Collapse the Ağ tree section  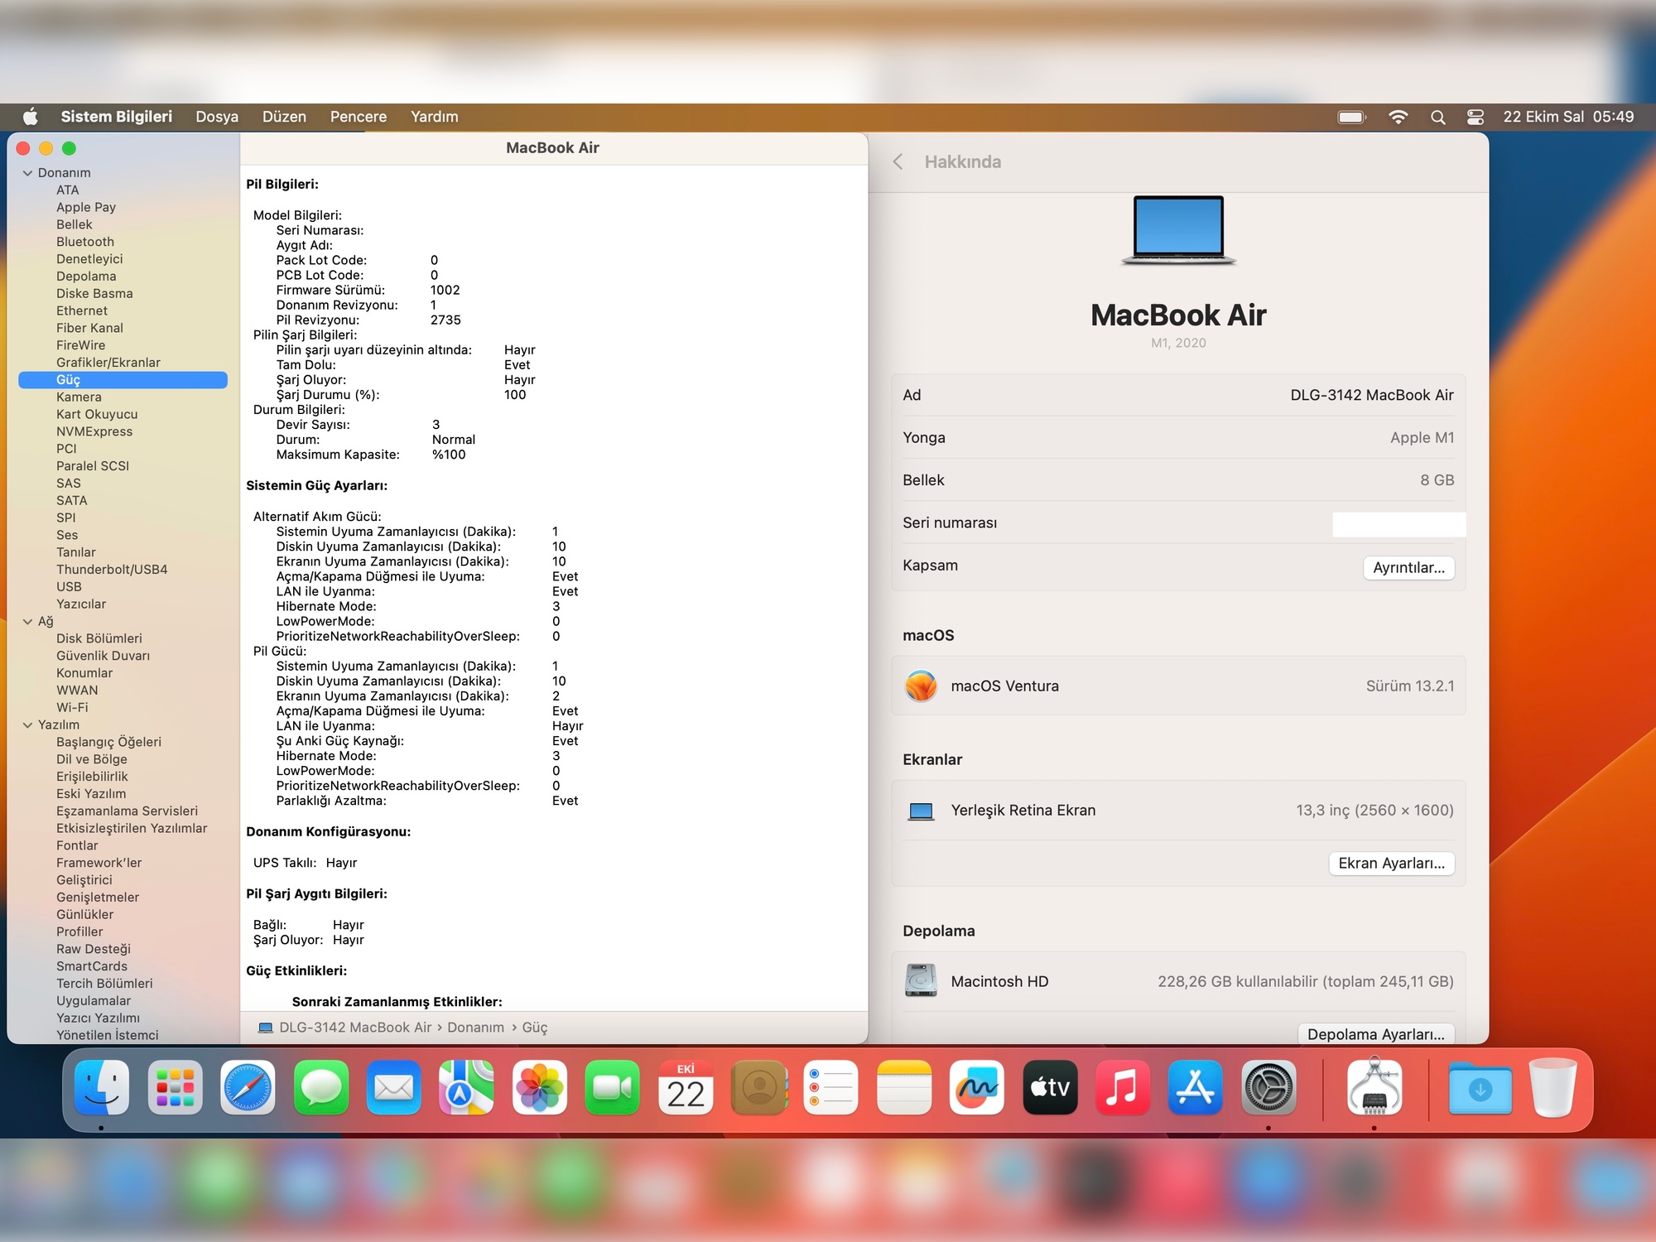[27, 622]
